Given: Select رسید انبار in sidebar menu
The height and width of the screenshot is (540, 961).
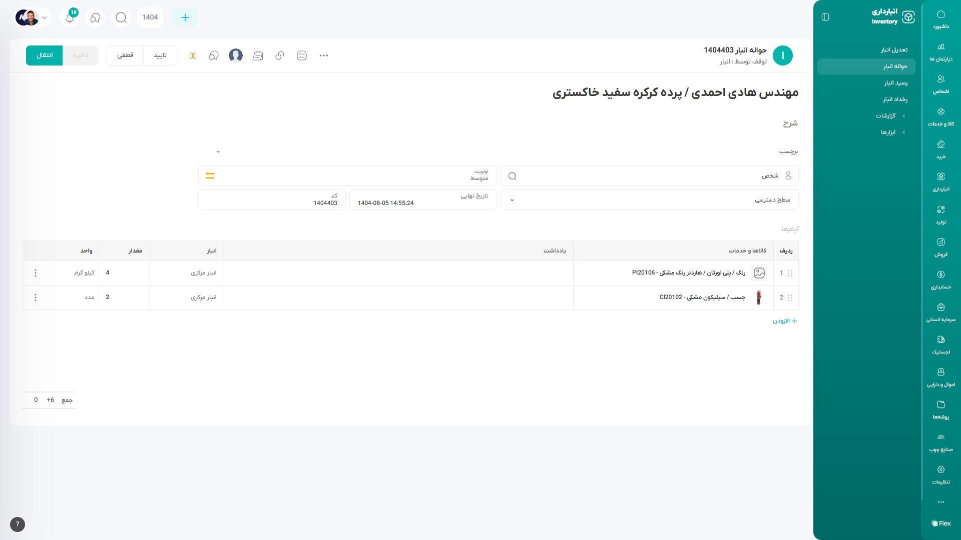Looking at the screenshot, I should tap(895, 82).
